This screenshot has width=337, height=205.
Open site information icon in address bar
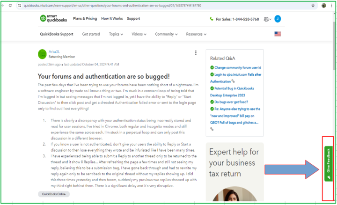click(19, 5)
